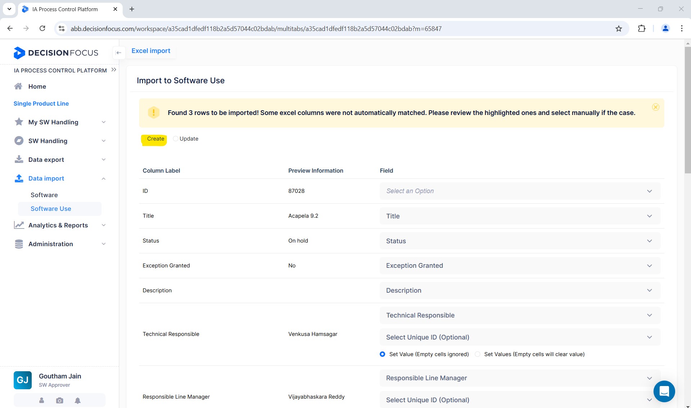This screenshot has height=408, width=691.
Task: Click the Single Product Line link
Action: pyautogui.click(x=41, y=103)
